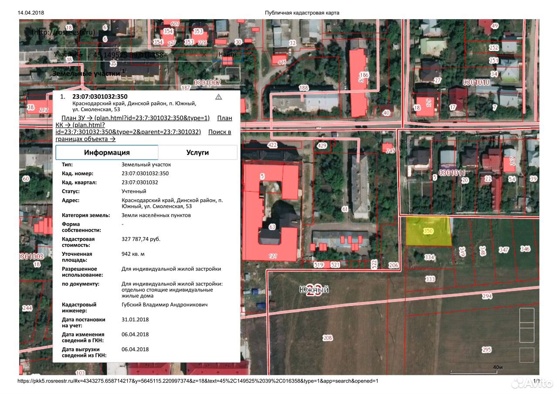Click parcel label 206 on map
This screenshot has width=558, height=394.
[394, 265]
